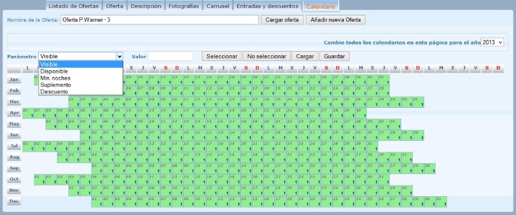Toggle the day 31 cell in Oct row
Viewport: 516px width, 215px height.
384,180
